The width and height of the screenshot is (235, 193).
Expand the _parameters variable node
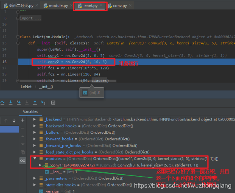coord(34,178)
